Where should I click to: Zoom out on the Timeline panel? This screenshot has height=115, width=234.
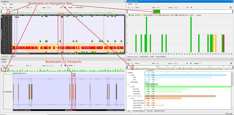pos(6,65)
